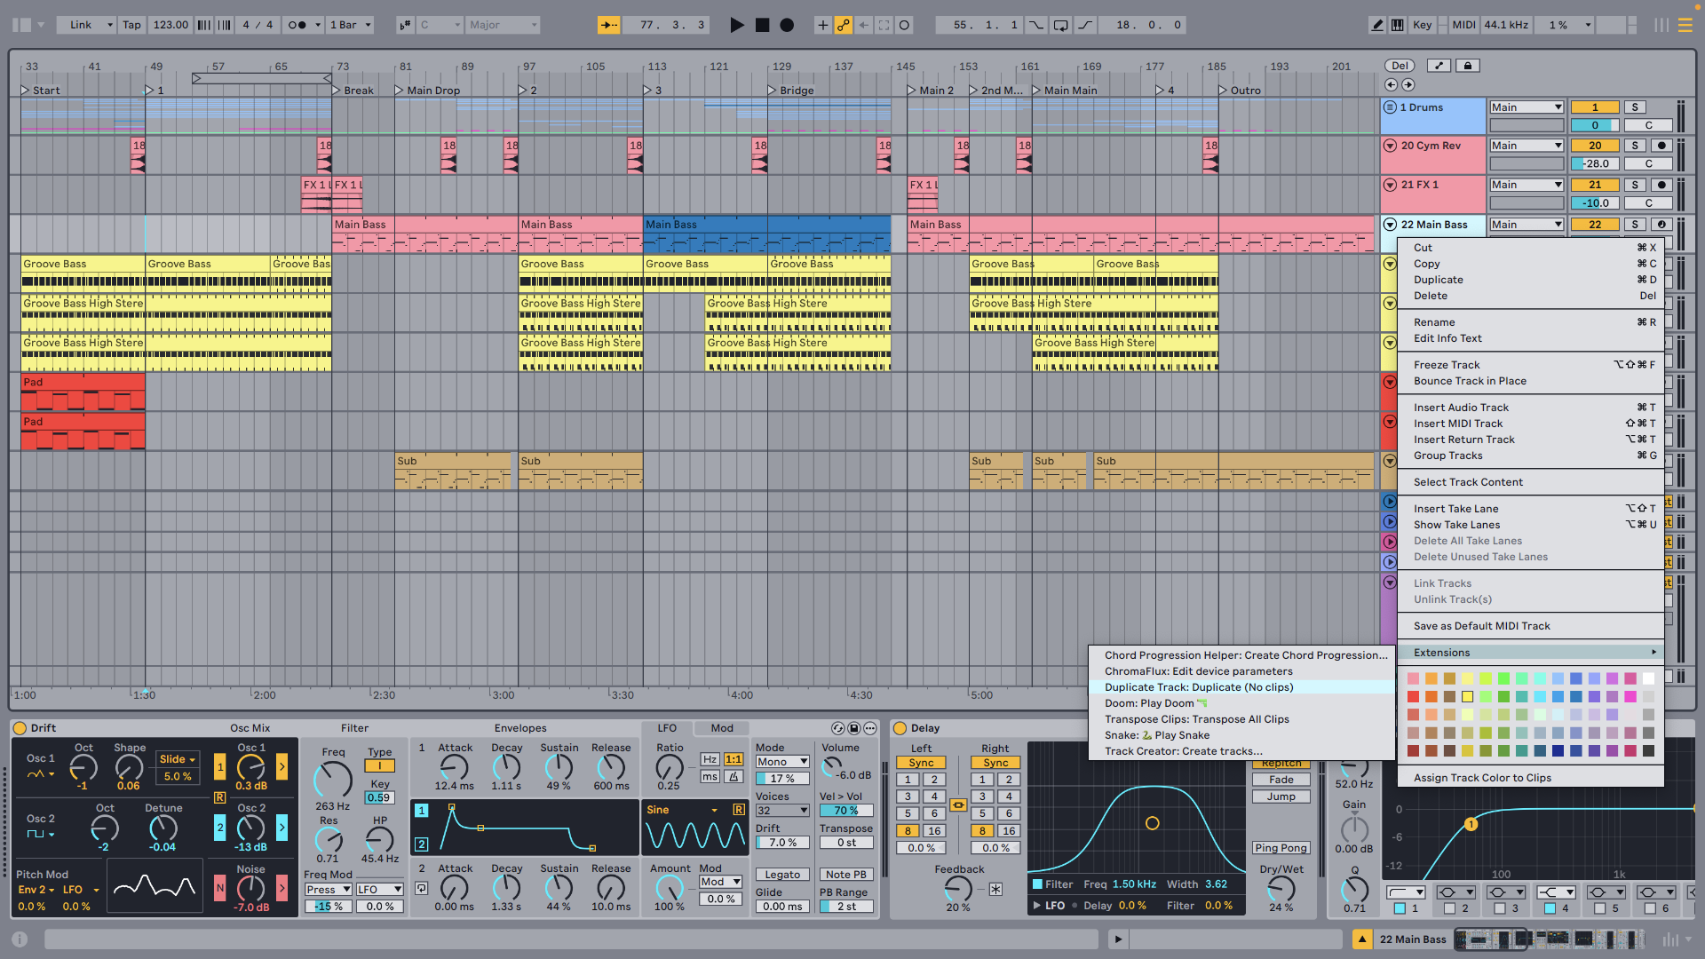Choose Duplicate from the context menu
Viewport: 1705px width, 959px height.
click(1438, 280)
